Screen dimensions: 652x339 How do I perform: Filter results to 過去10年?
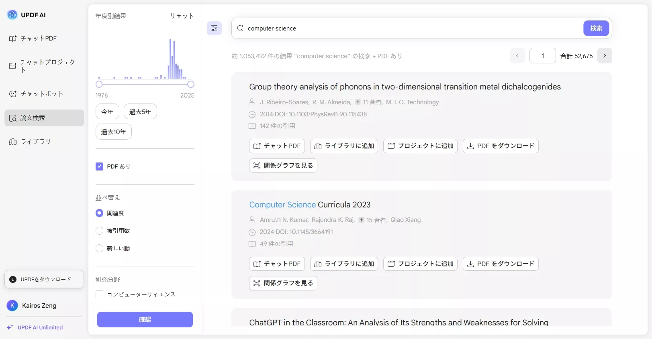[114, 132]
